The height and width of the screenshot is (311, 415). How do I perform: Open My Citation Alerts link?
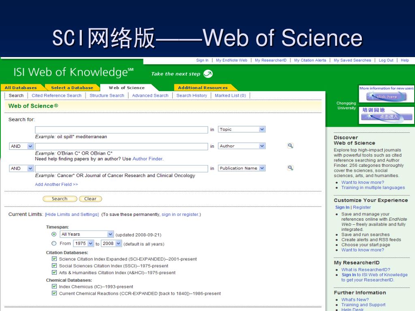click(310, 60)
